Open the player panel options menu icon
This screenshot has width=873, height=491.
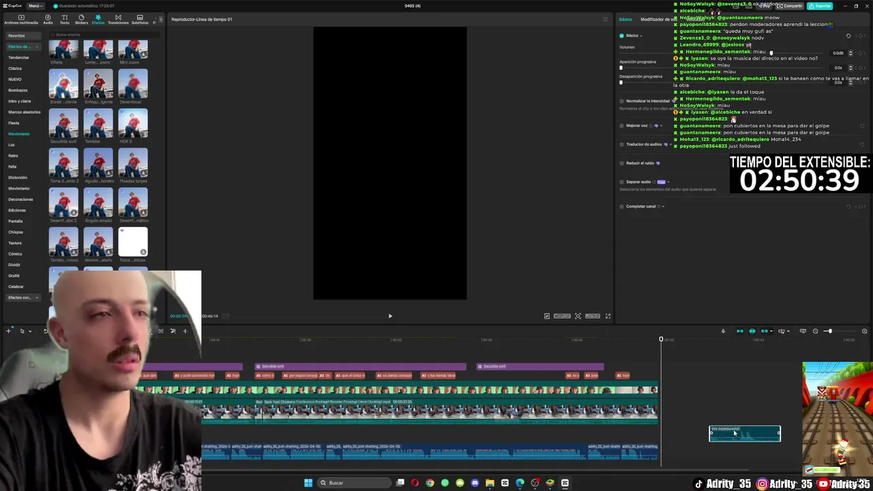click(605, 19)
